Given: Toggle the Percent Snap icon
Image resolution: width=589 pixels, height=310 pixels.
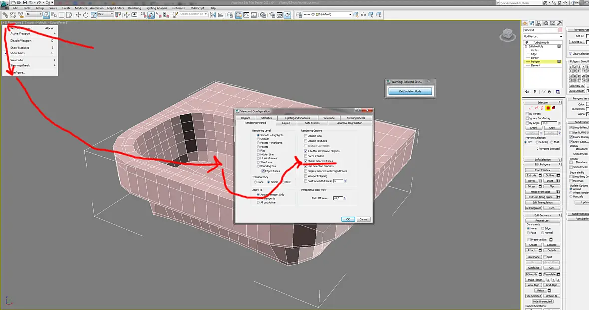Looking at the screenshot, I should point(159,15).
